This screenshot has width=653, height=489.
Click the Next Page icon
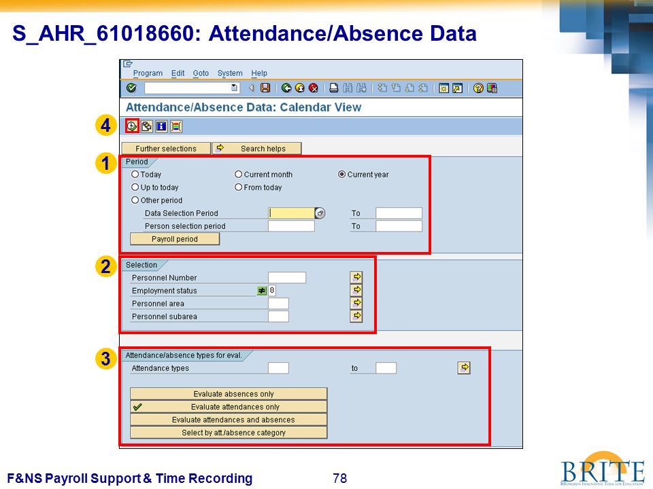pyautogui.click(x=409, y=88)
